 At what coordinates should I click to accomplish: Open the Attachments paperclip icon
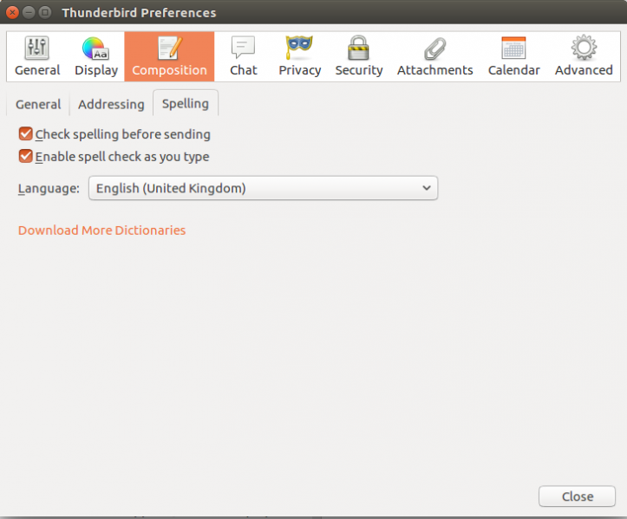[434, 56]
